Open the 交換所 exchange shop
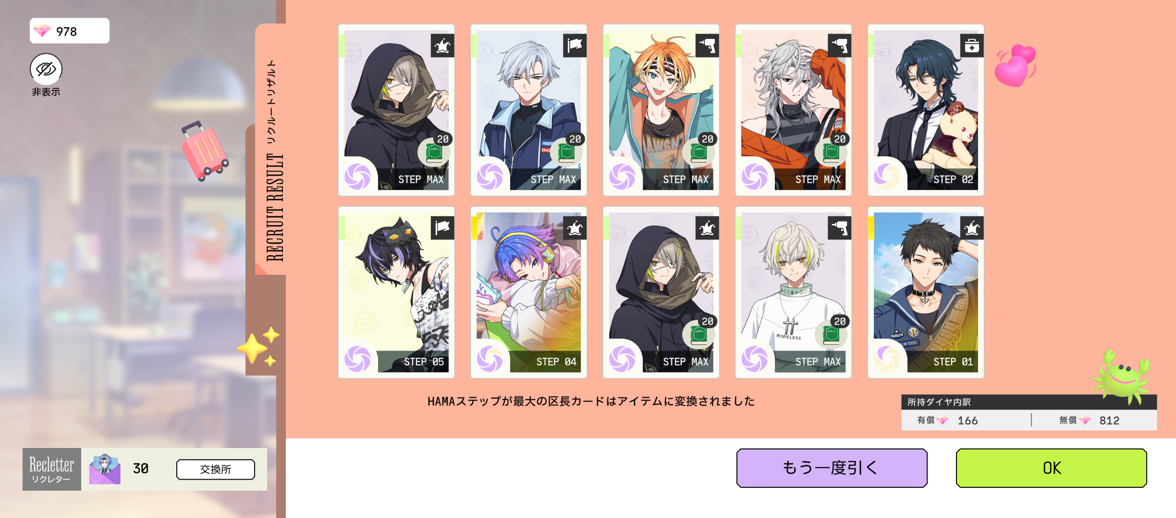The height and width of the screenshot is (518, 1176). click(x=216, y=469)
